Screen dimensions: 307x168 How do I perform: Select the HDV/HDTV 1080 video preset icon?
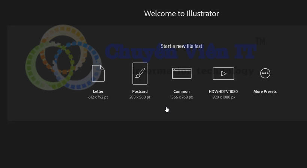tap(224, 74)
